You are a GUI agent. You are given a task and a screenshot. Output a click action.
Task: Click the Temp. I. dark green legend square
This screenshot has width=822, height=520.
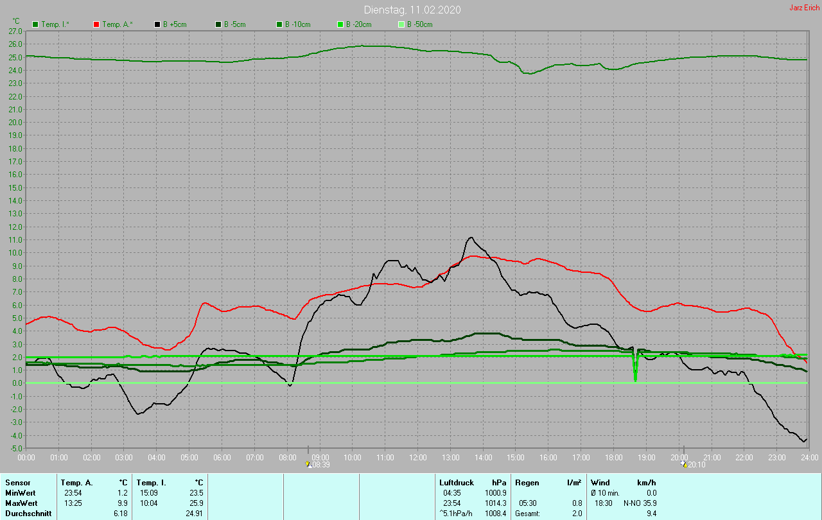[35, 24]
